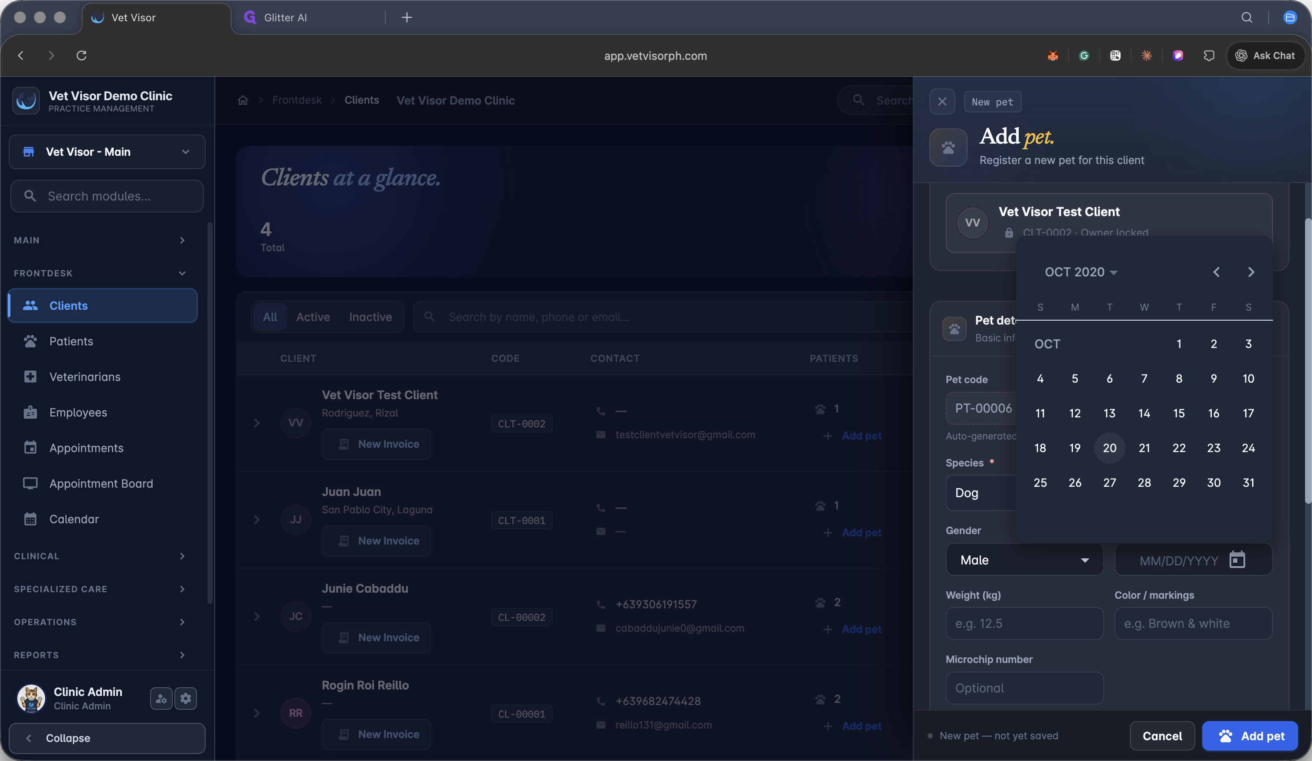1312x761 pixels.
Task: Show All clients filter tab
Action: pyautogui.click(x=270, y=317)
